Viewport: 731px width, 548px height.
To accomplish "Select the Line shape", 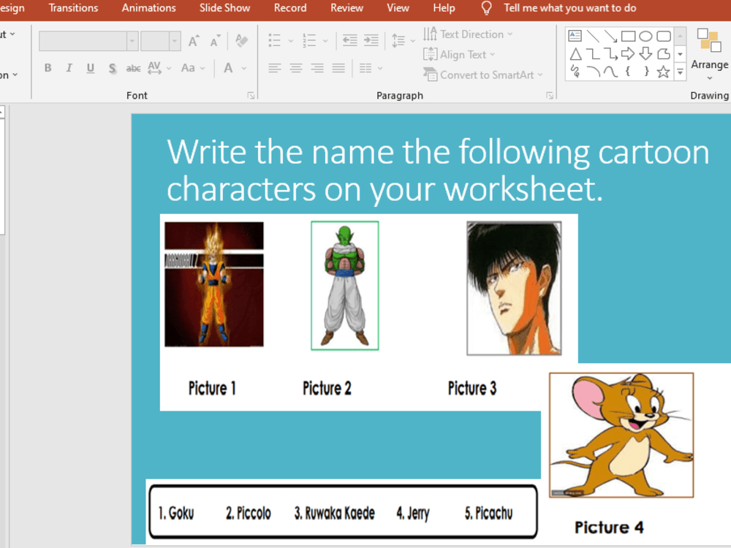I will click(x=593, y=36).
